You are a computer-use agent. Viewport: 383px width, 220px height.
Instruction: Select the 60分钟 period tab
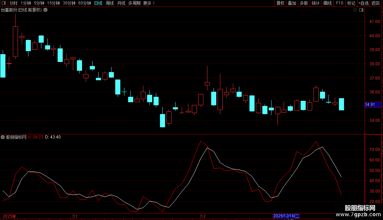[85, 3]
